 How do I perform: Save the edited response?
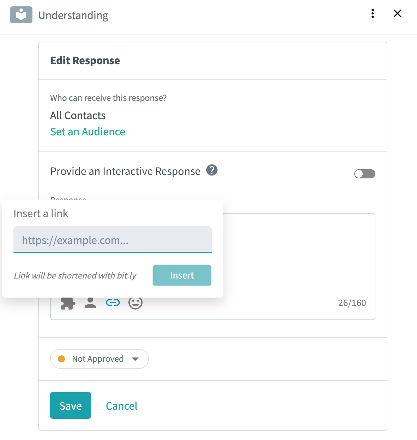tap(71, 405)
